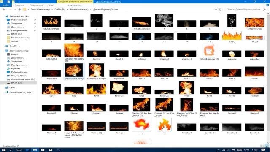Open Музыка in the navigation pane
This screenshot has height=152, width=270.
click(16, 68)
